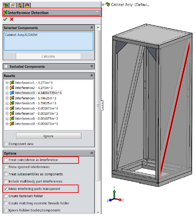Open the ConfigurationManager tab icon
Screen dimensions: 196x216
20,5
